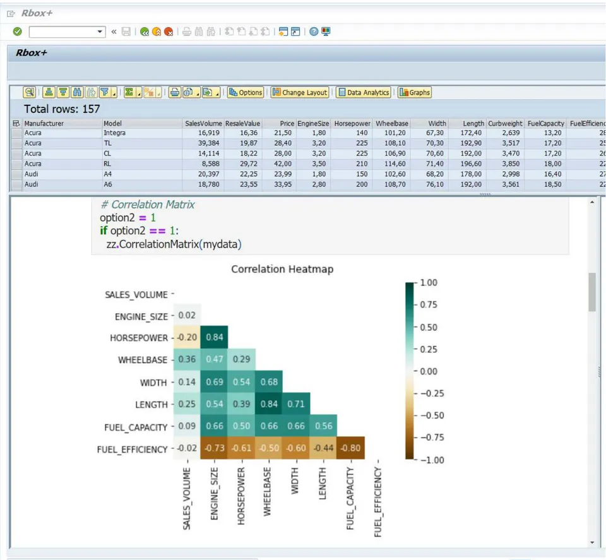Image resolution: width=606 pixels, height=560 pixels.
Task: Click the 0.84 HORSEPOWER/ENGINE_SIZE heatmap cell
Action: pyautogui.click(x=214, y=337)
